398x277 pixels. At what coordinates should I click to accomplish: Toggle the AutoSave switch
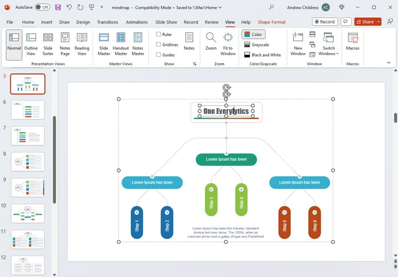42,7
